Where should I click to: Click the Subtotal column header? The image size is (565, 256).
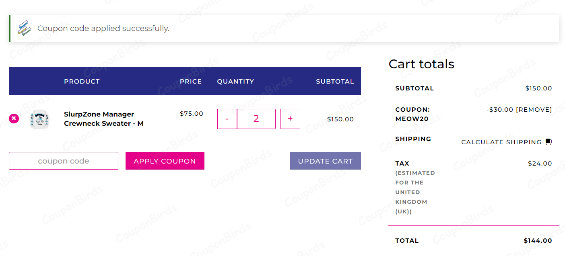[x=335, y=81]
